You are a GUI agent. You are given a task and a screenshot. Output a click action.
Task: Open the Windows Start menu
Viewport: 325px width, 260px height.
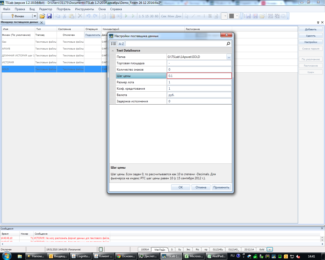click(x=6, y=256)
